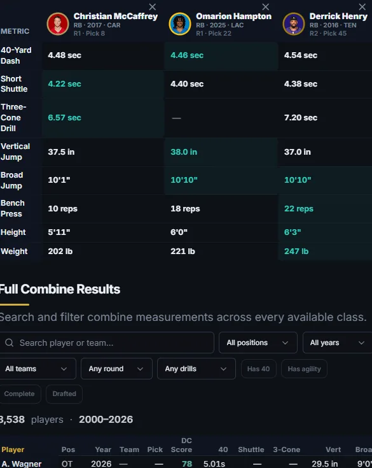Select Hampton's 221 lb weight value
372x468 pixels.
point(183,252)
